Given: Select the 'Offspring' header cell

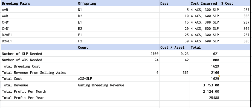Looking at the screenshot, I should 118,3.
